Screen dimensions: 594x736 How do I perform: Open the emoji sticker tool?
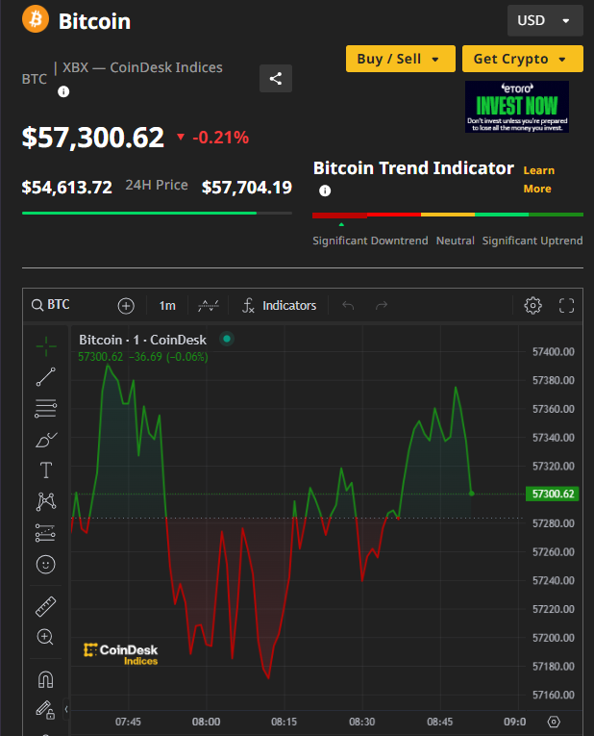[x=45, y=564]
